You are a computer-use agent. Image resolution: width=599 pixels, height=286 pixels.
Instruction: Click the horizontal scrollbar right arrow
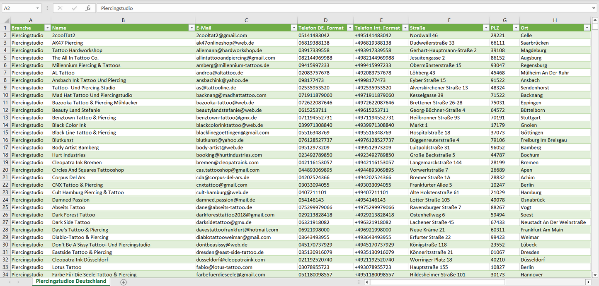click(588, 282)
